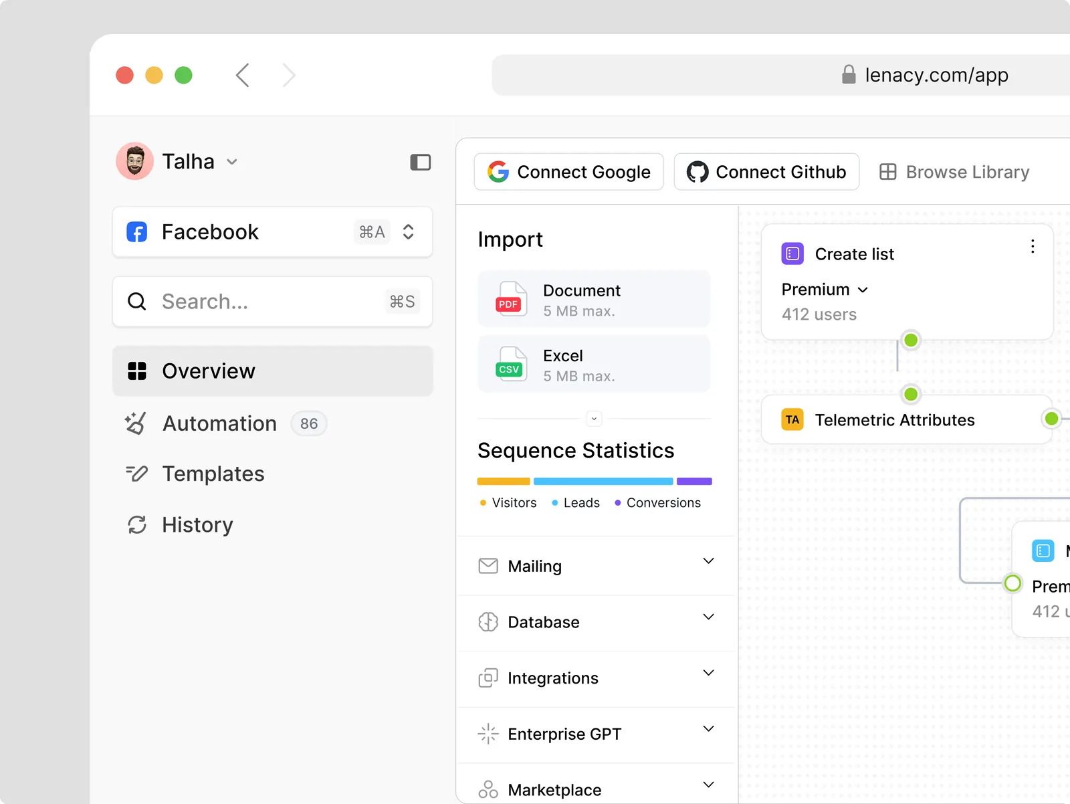Go back with browser back arrow
The width and height of the screenshot is (1070, 804).
coord(242,75)
